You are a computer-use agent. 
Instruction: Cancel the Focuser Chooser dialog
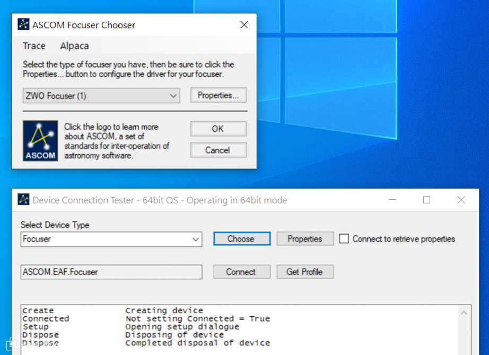coord(219,150)
